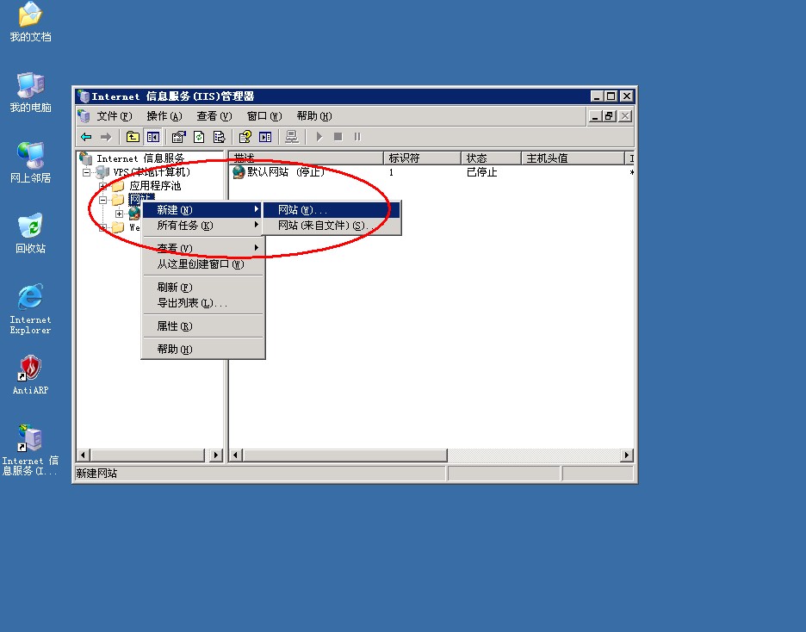Open the 查看(V) menu bar item

[x=214, y=116]
